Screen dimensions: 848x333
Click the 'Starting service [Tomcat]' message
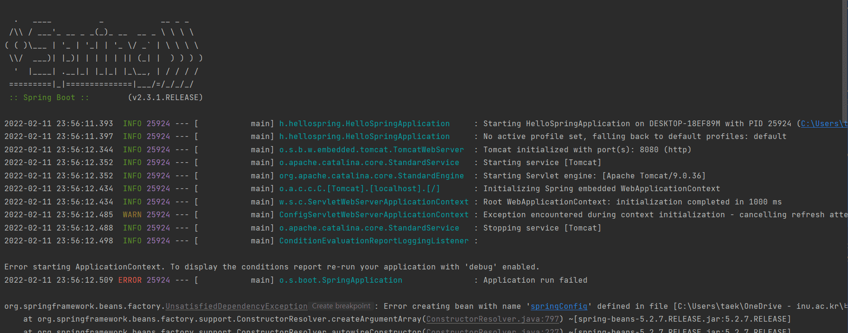tap(542, 163)
